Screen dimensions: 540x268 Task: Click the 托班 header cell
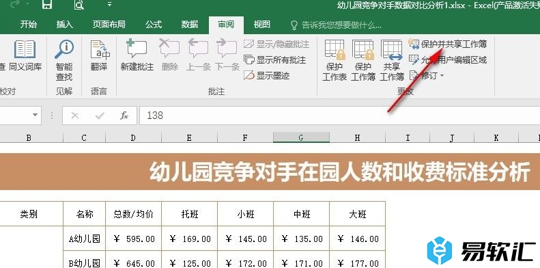click(189, 214)
